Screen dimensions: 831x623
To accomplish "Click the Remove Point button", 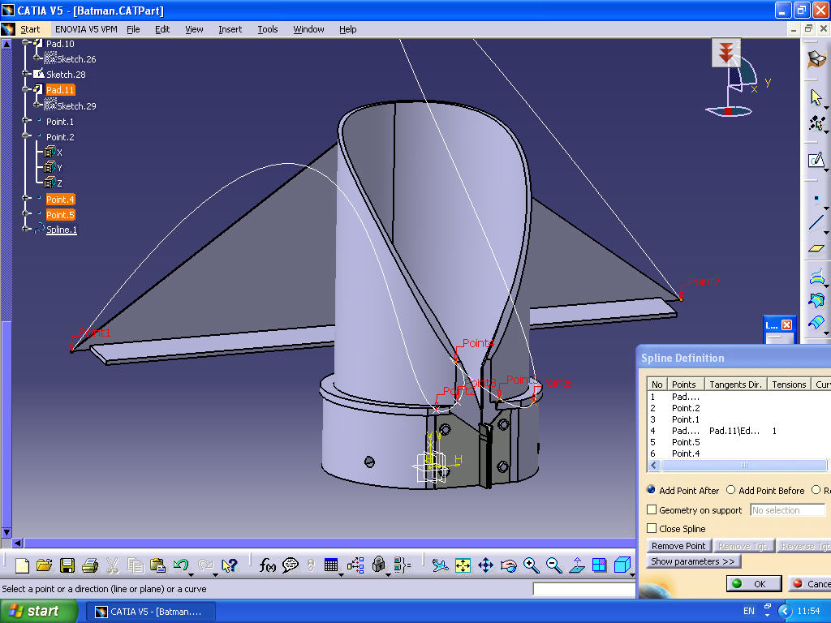I will pos(678,546).
